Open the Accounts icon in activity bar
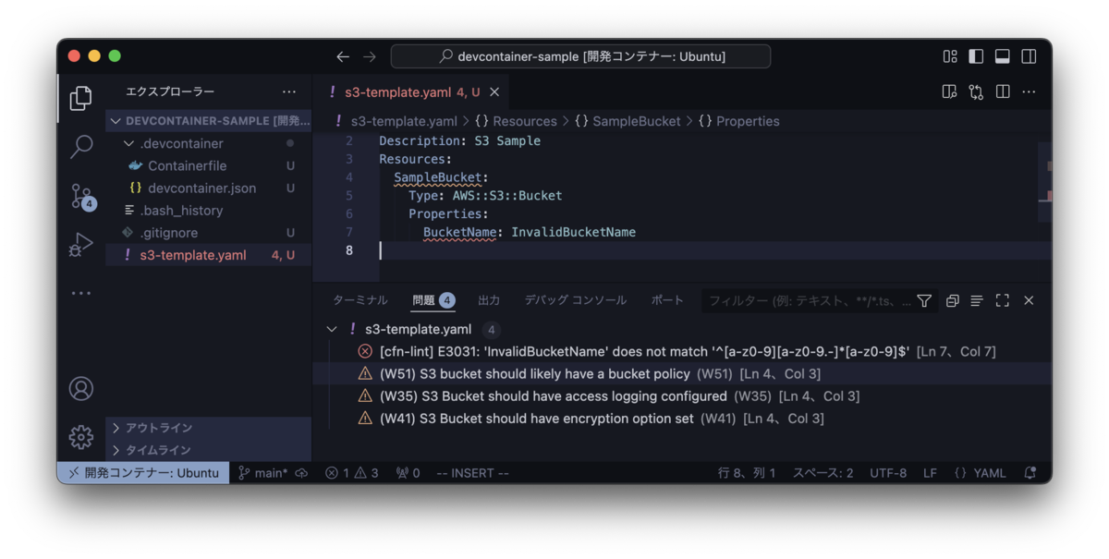1109x559 pixels. click(80, 389)
